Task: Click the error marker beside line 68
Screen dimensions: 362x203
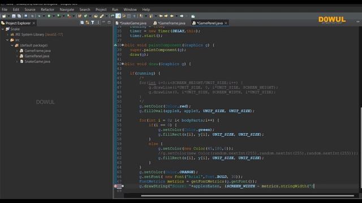Action: click(x=115, y=186)
